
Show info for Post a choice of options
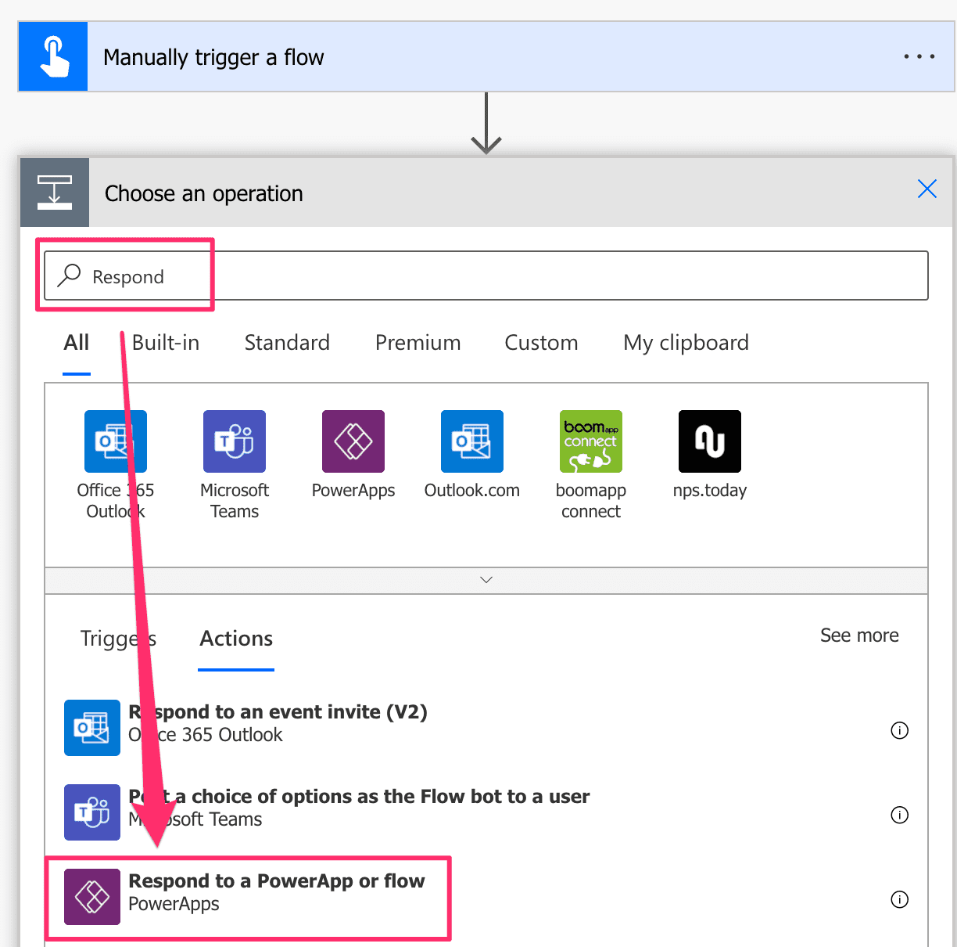point(900,815)
